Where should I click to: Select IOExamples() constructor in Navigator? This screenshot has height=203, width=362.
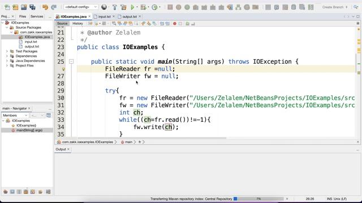pos(26,125)
